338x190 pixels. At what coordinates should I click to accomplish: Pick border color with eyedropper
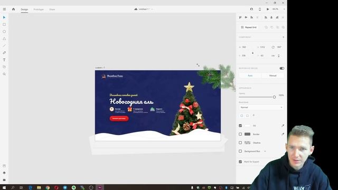click(x=283, y=134)
